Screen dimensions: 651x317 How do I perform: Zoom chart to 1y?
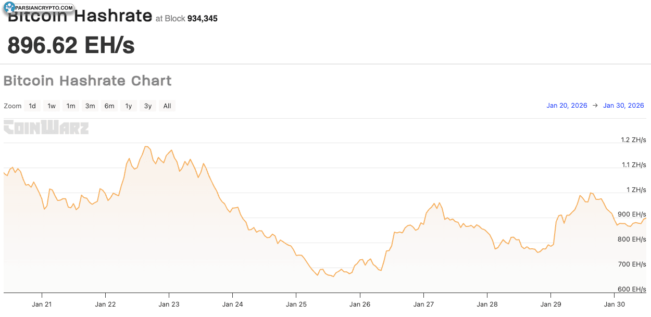click(129, 106)
